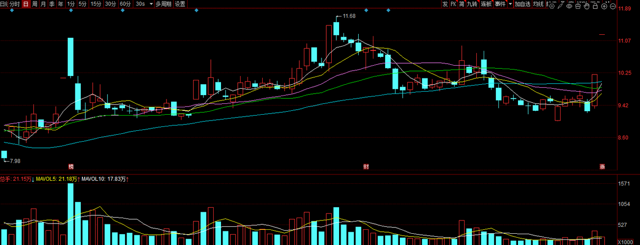Image resolution: width=640 pixels, height=245 pixels.
Task: Click the 10.25 price axis label
Action: 624,73
